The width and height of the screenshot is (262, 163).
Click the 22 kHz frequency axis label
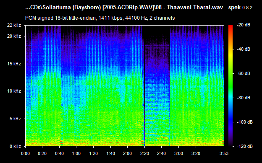(x=14, y=25)
